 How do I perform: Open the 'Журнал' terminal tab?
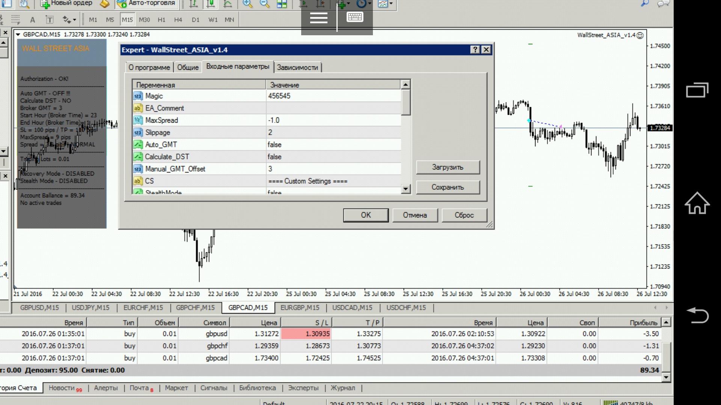(x=342, y=388)
